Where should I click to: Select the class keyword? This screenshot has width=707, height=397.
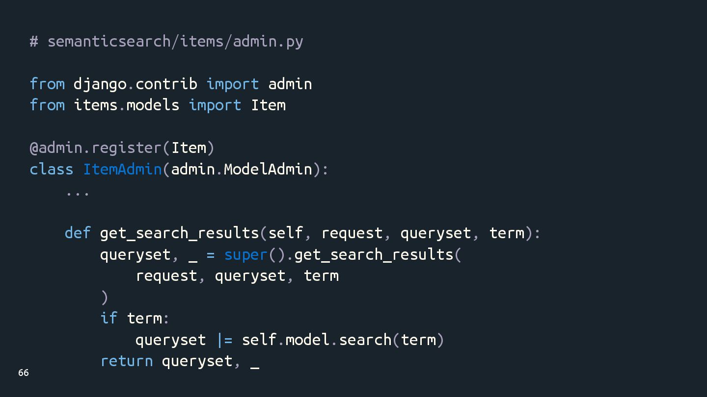click(x=51, y=169)
